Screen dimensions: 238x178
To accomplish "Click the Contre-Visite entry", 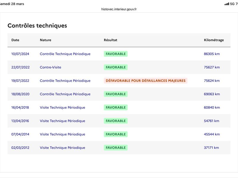I will [51, 67].
